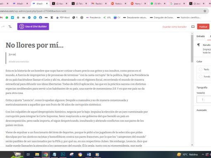The image size is (211, 158).
Task: Click the editor vertical scrollbar thumb
Action: (x=192, y=48)
